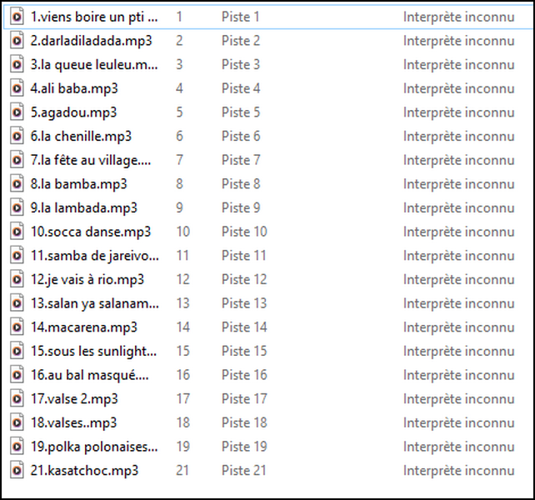Select the 4.ali baba.mp3 file icon
The image size is (535, 500).
17,87
